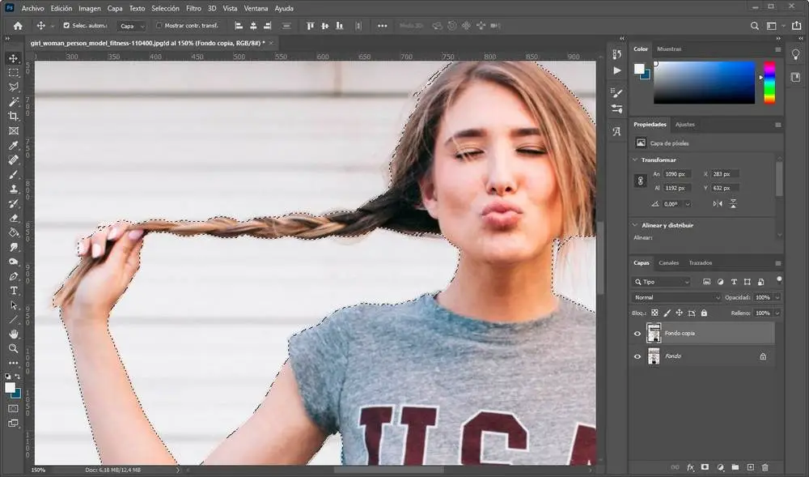This screenshot has height=477, width=809.
Task: Toggle visibility of the Fondo layer
Action: tap(637, 356)
